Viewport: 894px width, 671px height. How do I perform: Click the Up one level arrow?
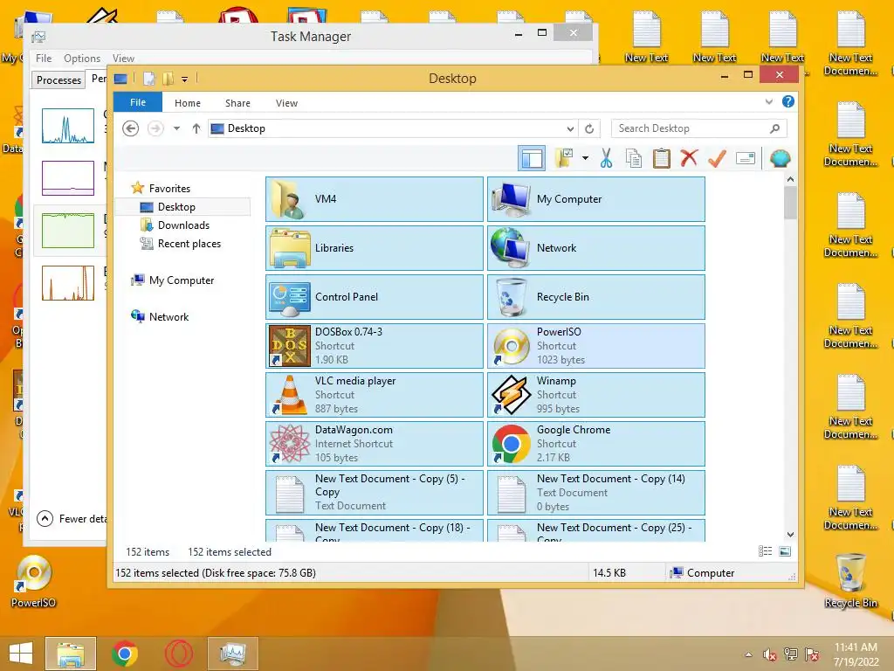coord(196,128)
